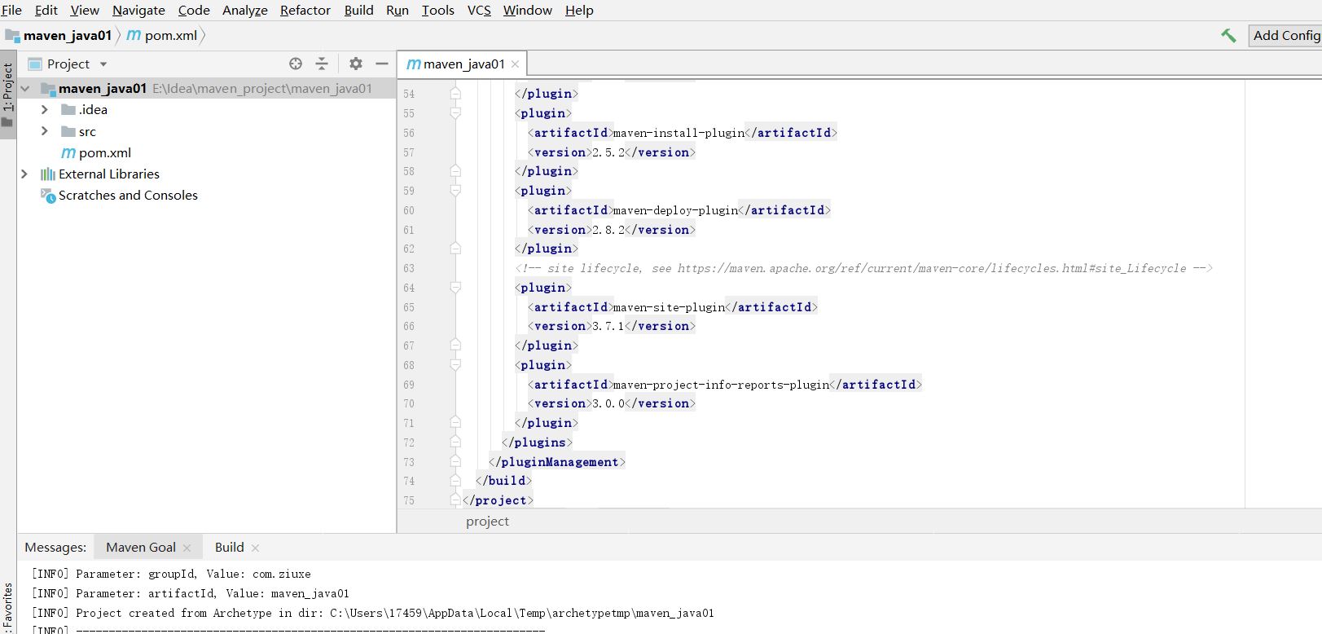Image resolution: width=1322 pixels, height=634 pixels.
Task: Open the File menu
Action: pos(11,10)
